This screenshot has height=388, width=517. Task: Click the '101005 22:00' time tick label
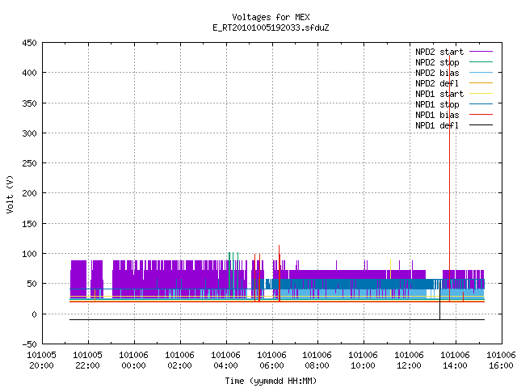(87, 360)
